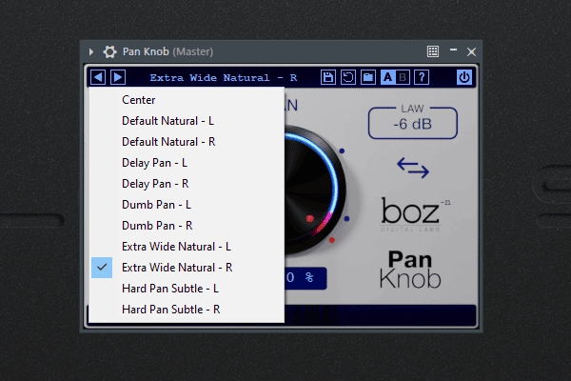Open preset folder icon
This screenshot has width=571, height=381.
click(368, 77)
